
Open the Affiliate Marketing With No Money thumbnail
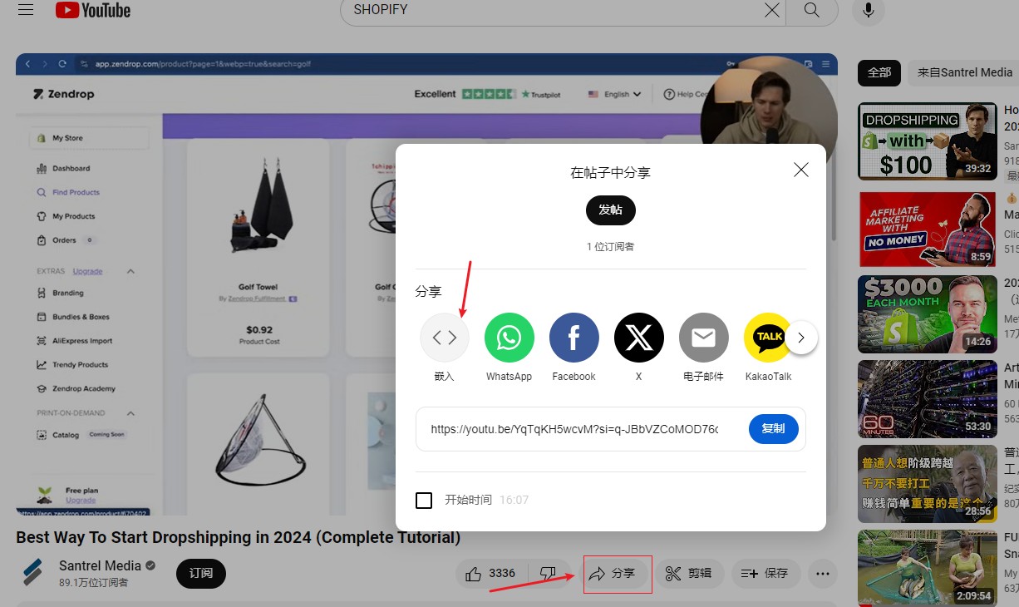[x=928, y=228]
